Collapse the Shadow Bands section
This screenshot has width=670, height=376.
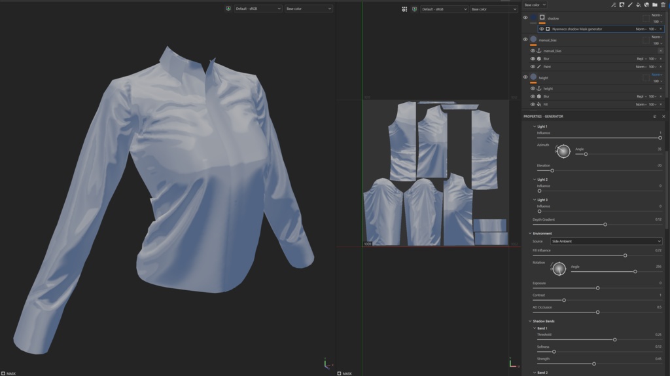click(530, 321)
